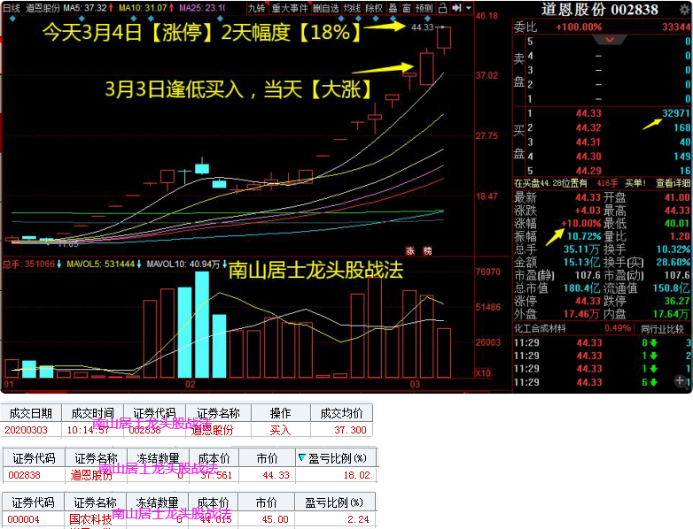Click the 委比 value +100.00%
The width and height of the screenshot is (693, 529).
click(x=579, y=27)
